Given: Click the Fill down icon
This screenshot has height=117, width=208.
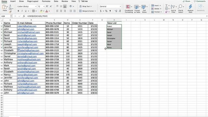Looking at the screenshot, I should point(166,9).
